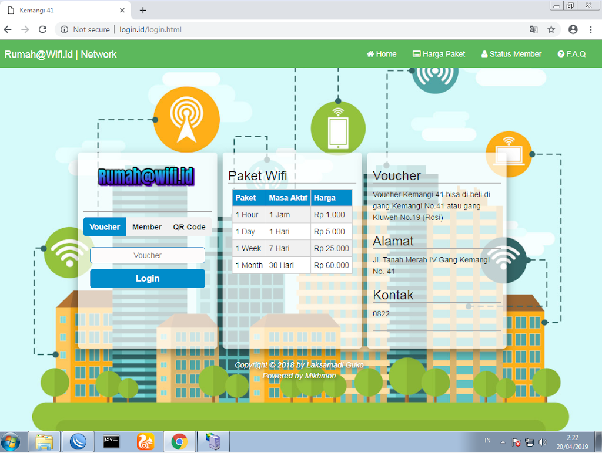Open the clock showing 2:22

coord(573,442)
